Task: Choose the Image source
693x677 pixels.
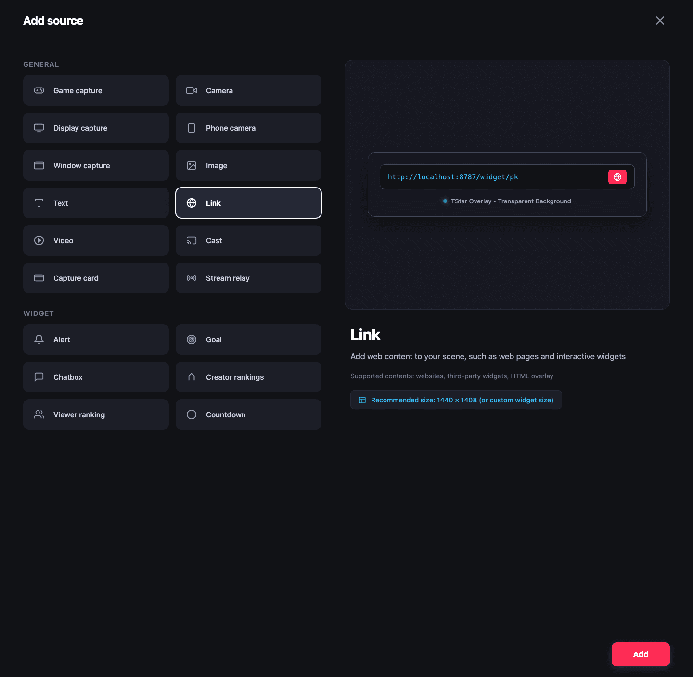Action: click(248, 165)
